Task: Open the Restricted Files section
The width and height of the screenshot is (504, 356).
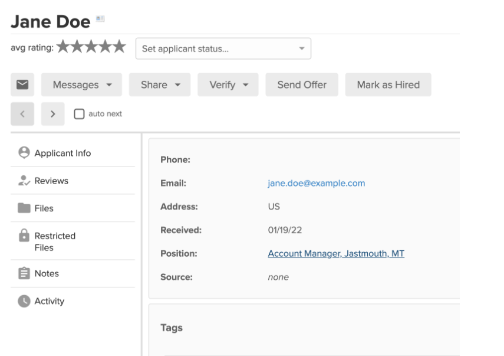Action: 73,241
